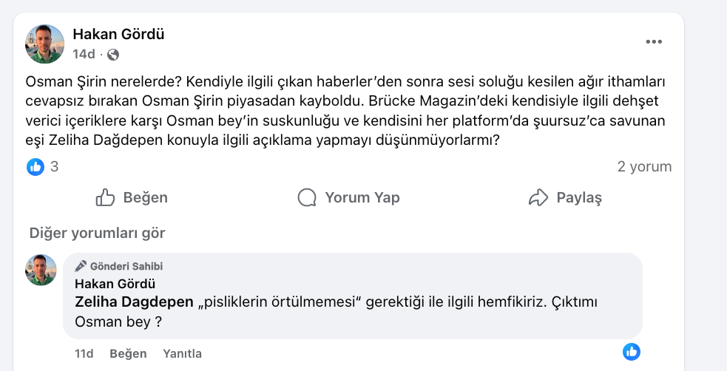Like the comment via its Beğen link
This screenshot has width=727, height=371.
128,354
